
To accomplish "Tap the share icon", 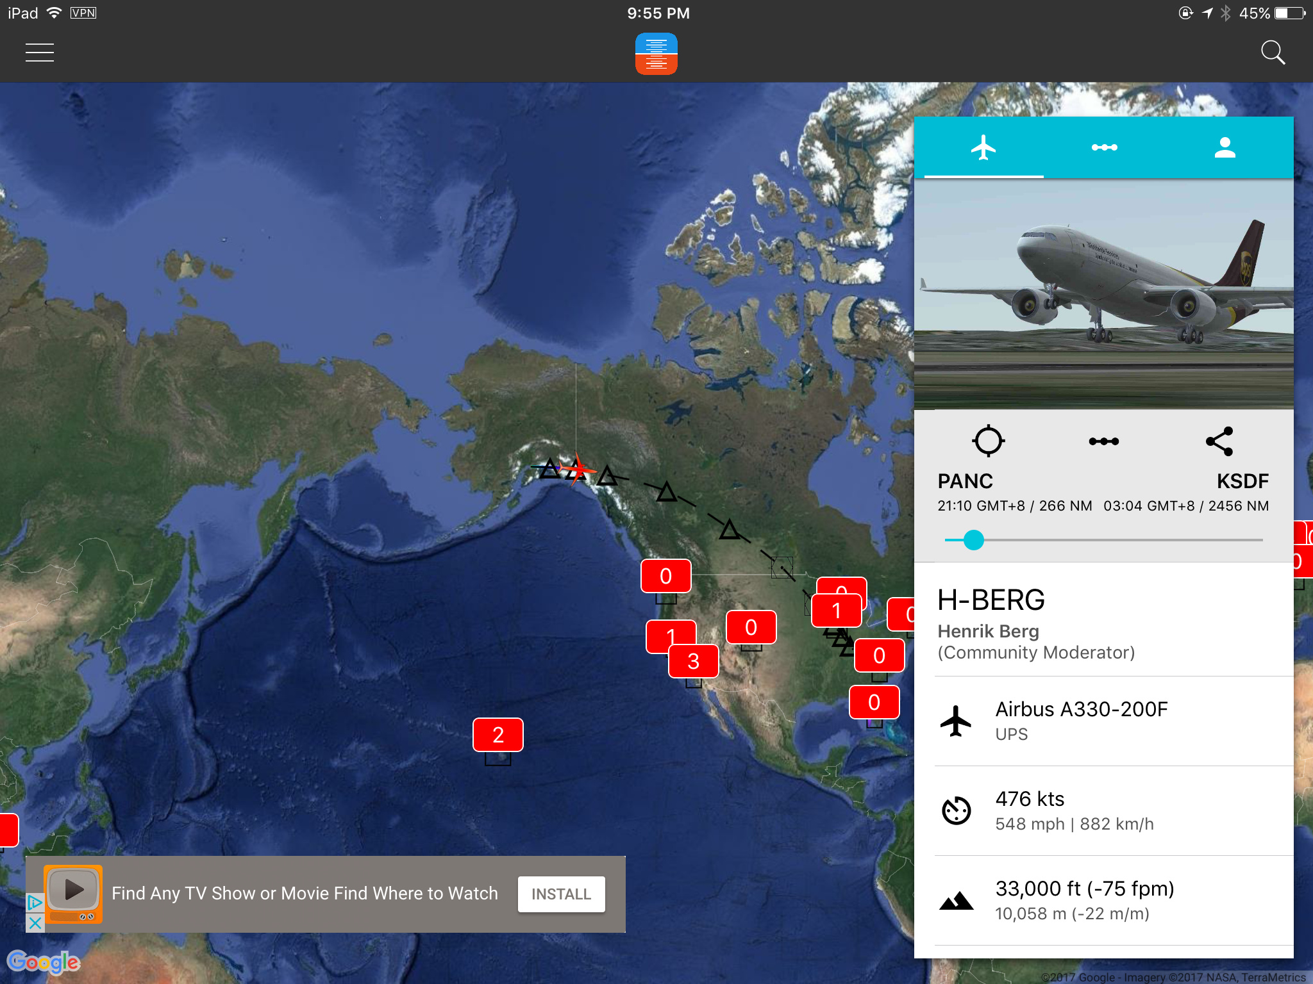I will 1219,441.
